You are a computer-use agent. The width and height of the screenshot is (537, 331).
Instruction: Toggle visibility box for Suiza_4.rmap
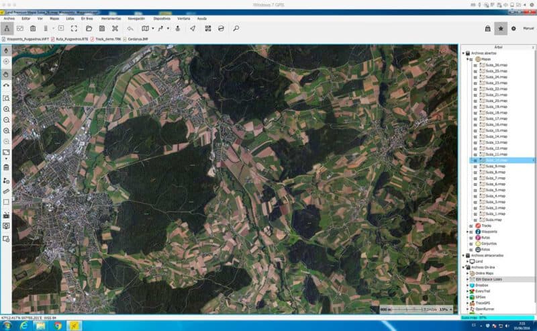pos(475,196)
